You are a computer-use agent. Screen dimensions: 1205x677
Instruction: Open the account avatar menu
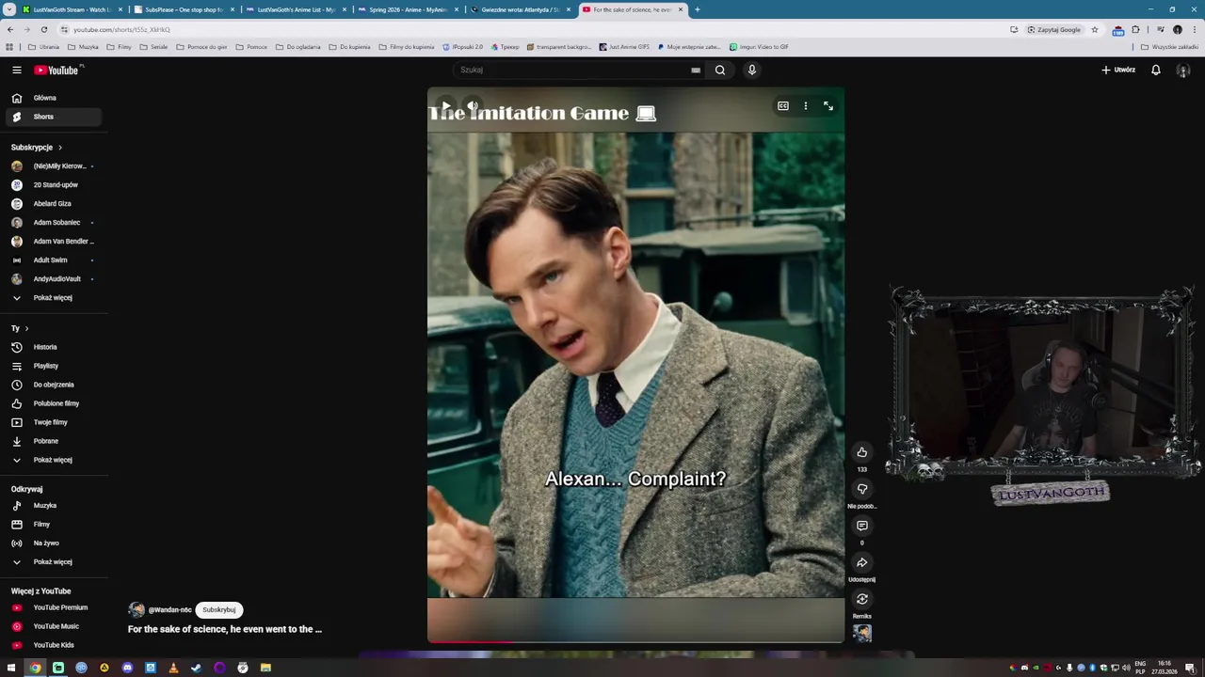[x=1183, y=70]
